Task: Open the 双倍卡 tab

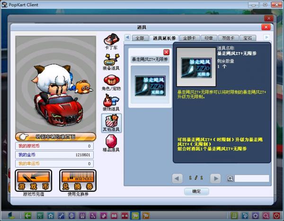Action: (x=228, y=38)
